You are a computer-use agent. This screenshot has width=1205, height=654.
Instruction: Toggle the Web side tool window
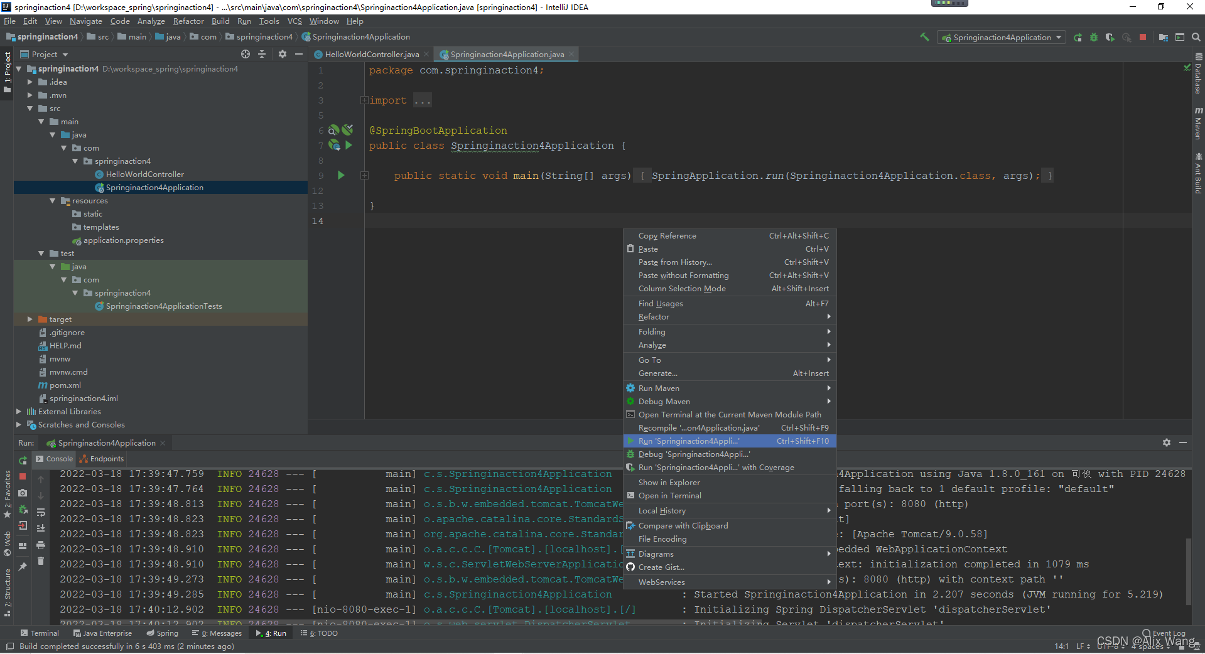tap(8, 544)
